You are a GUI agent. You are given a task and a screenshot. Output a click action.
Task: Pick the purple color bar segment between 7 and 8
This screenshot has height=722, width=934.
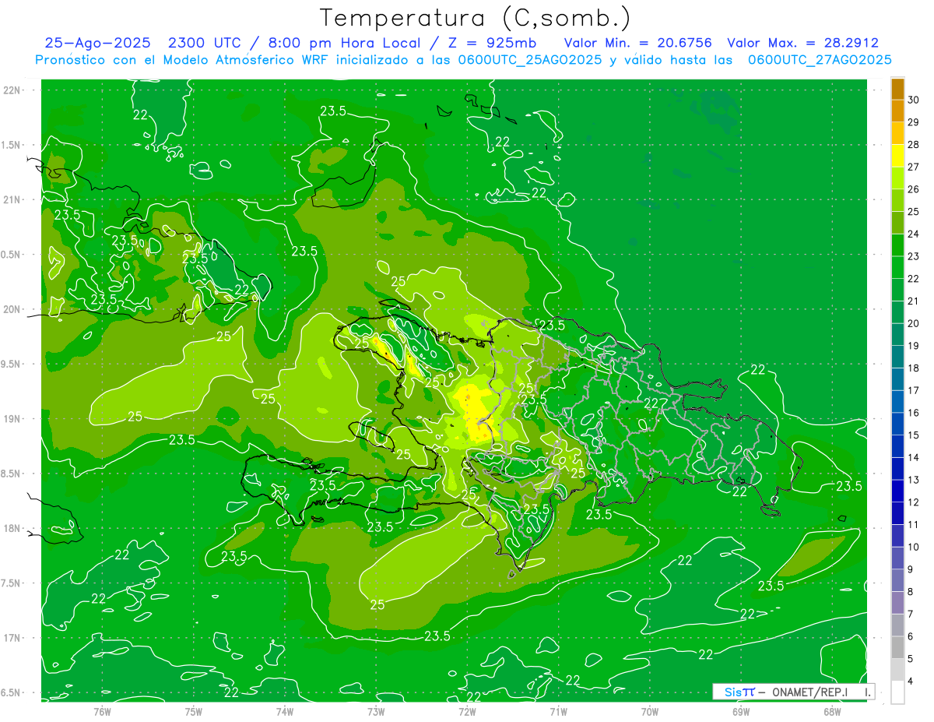(897, 603)
